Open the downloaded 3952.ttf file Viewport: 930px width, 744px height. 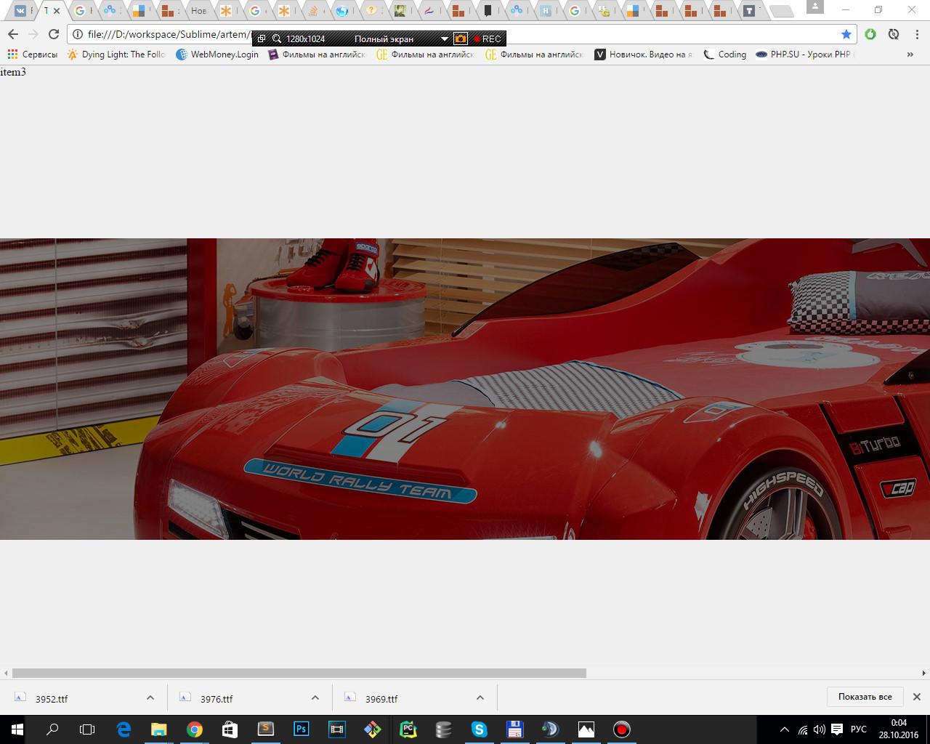pos(52,699)
